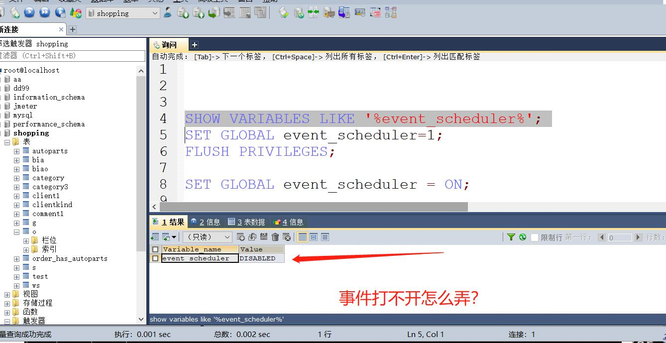Add a new query tab with plus
Image resolution: width=666 pixels, height=343 pixels.
195,45
